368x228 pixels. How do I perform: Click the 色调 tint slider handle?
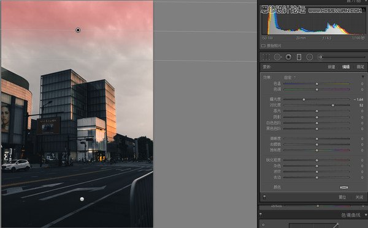317,90
